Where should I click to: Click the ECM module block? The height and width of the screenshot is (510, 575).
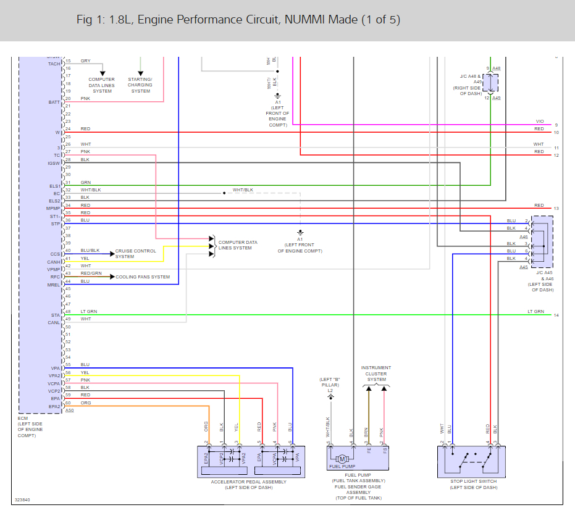[40, 235]
